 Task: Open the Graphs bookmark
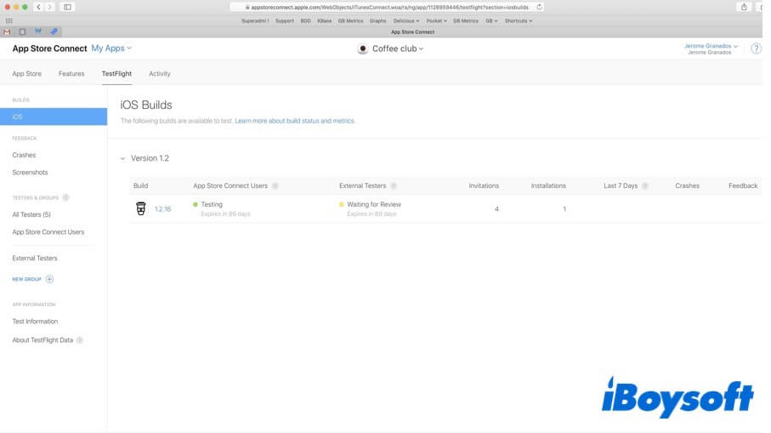377,20
